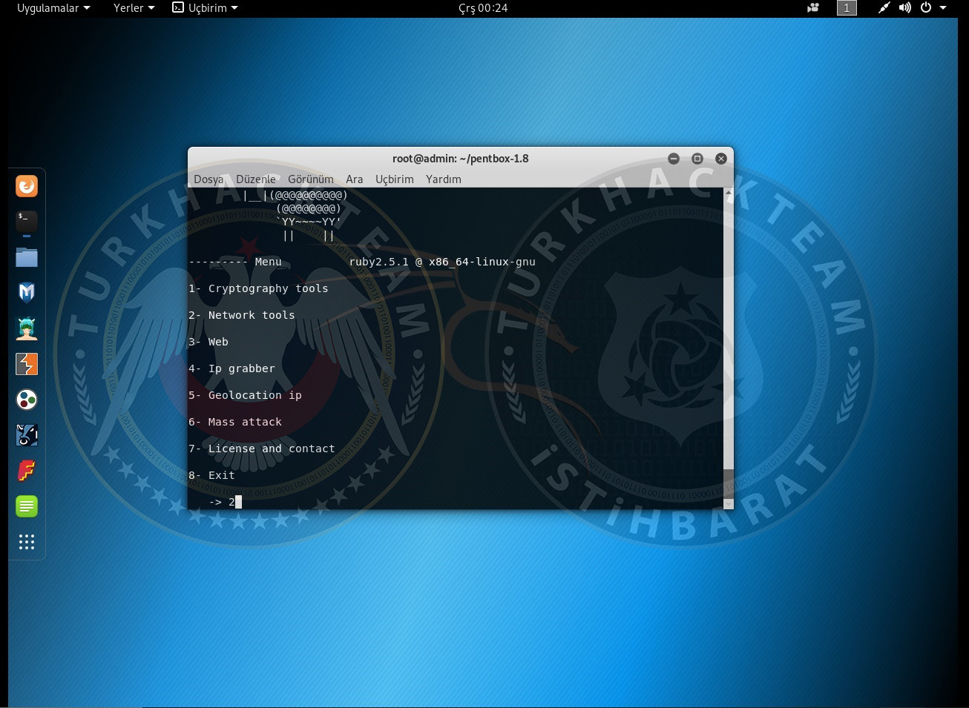Open the green Leafpad text editor icon
This screenshot has height=708, width=969.
pyautogui.click(x=27, y=506)
